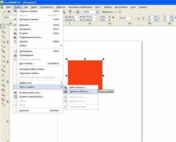Image resolution: width=176 pixels, height=142 pixels.
Task: Click the CorelDRAW document icon left of the menu bar
Action: pyautogui.click(x=2, y=7)
